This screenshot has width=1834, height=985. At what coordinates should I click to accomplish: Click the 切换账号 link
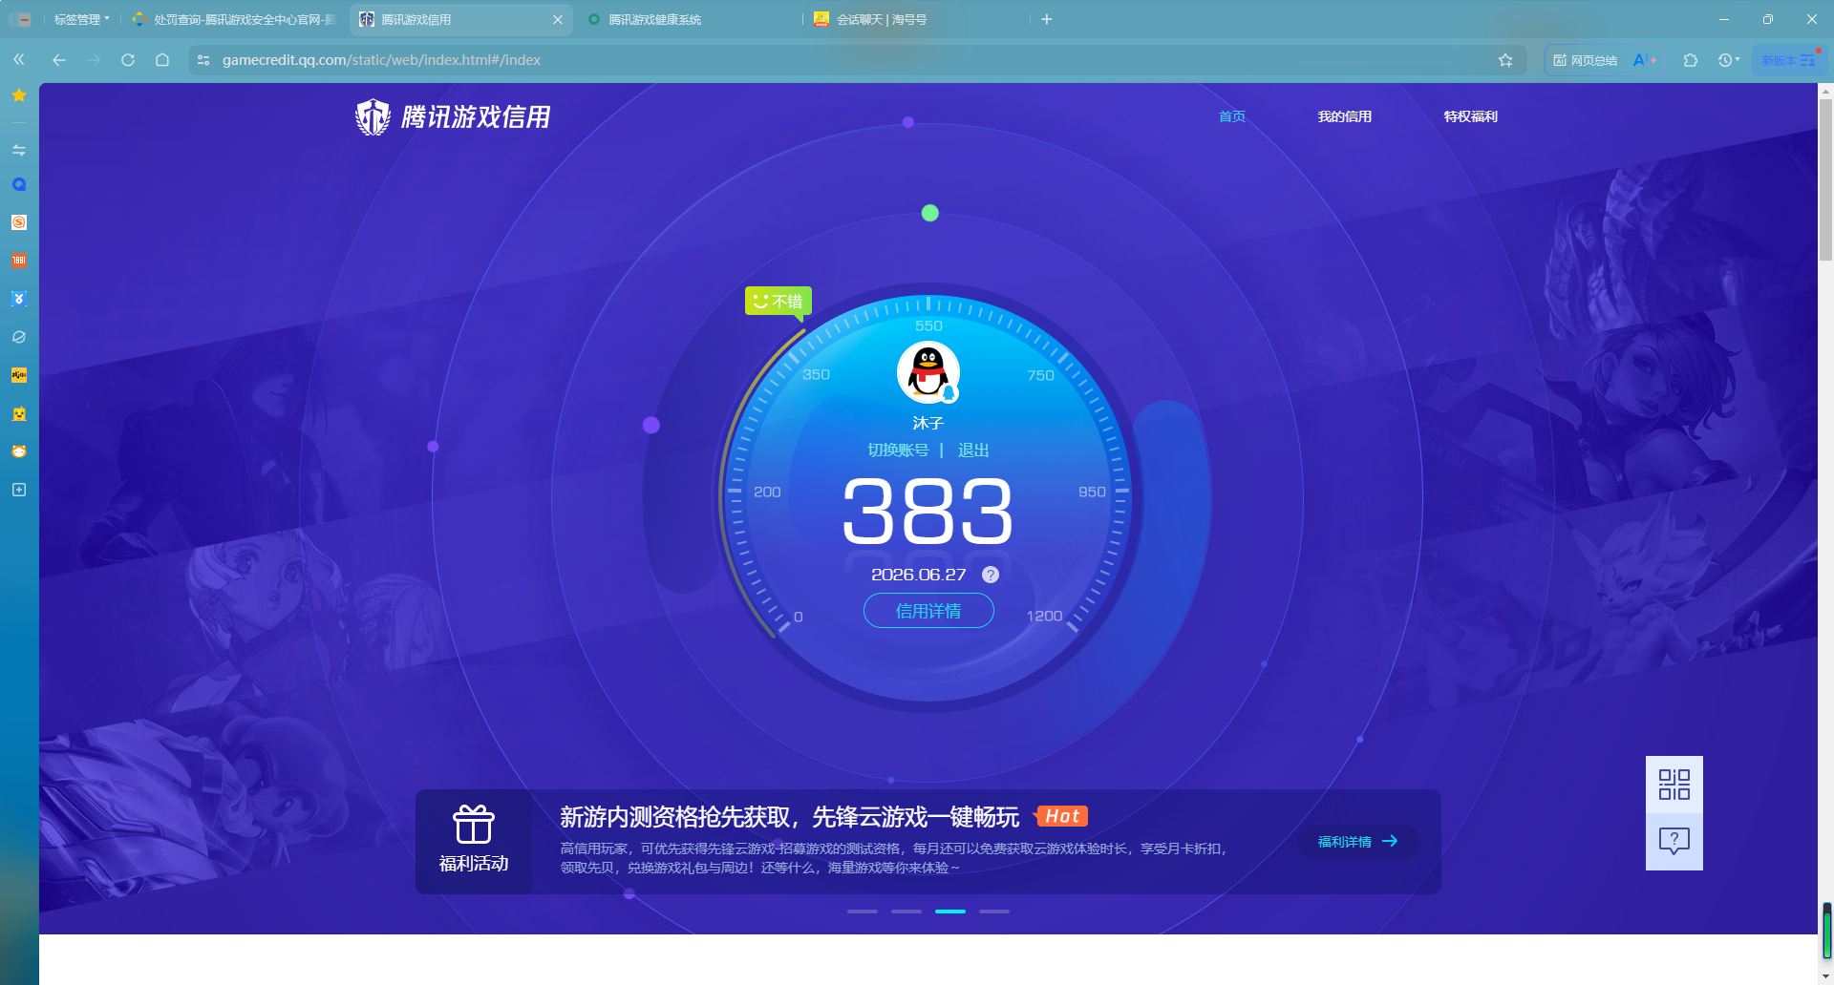coord(898,451)
